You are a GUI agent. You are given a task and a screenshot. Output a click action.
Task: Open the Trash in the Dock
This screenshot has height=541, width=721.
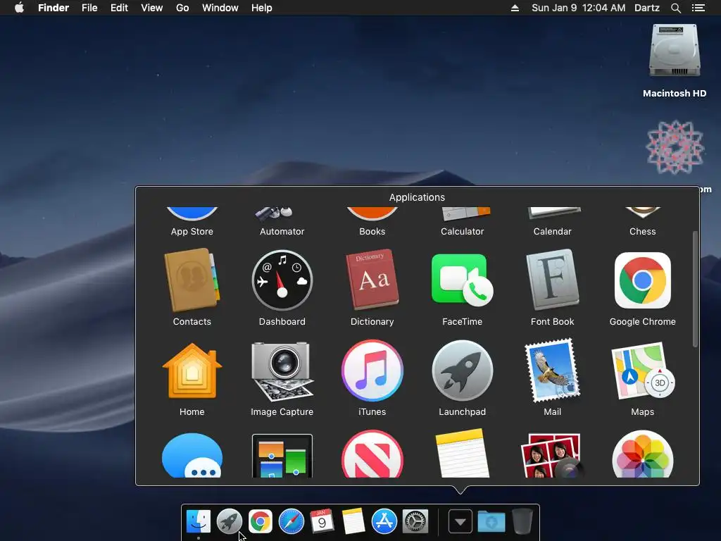[x=522, y=521]
